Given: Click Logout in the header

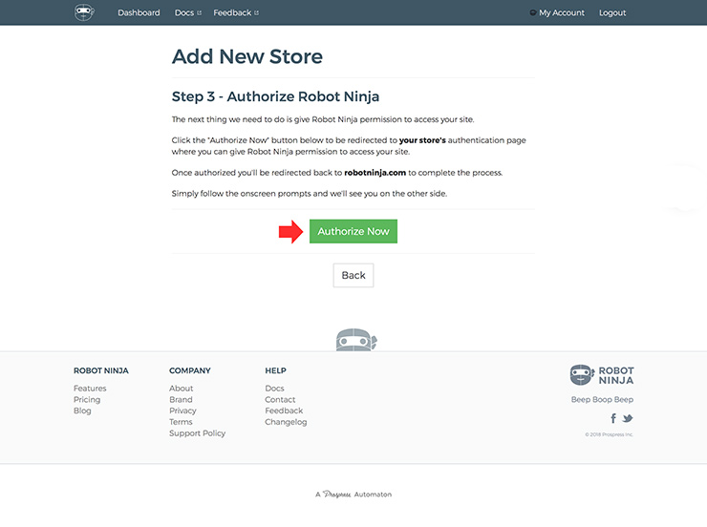Looking at the screenshot, I should pos(612,12).
